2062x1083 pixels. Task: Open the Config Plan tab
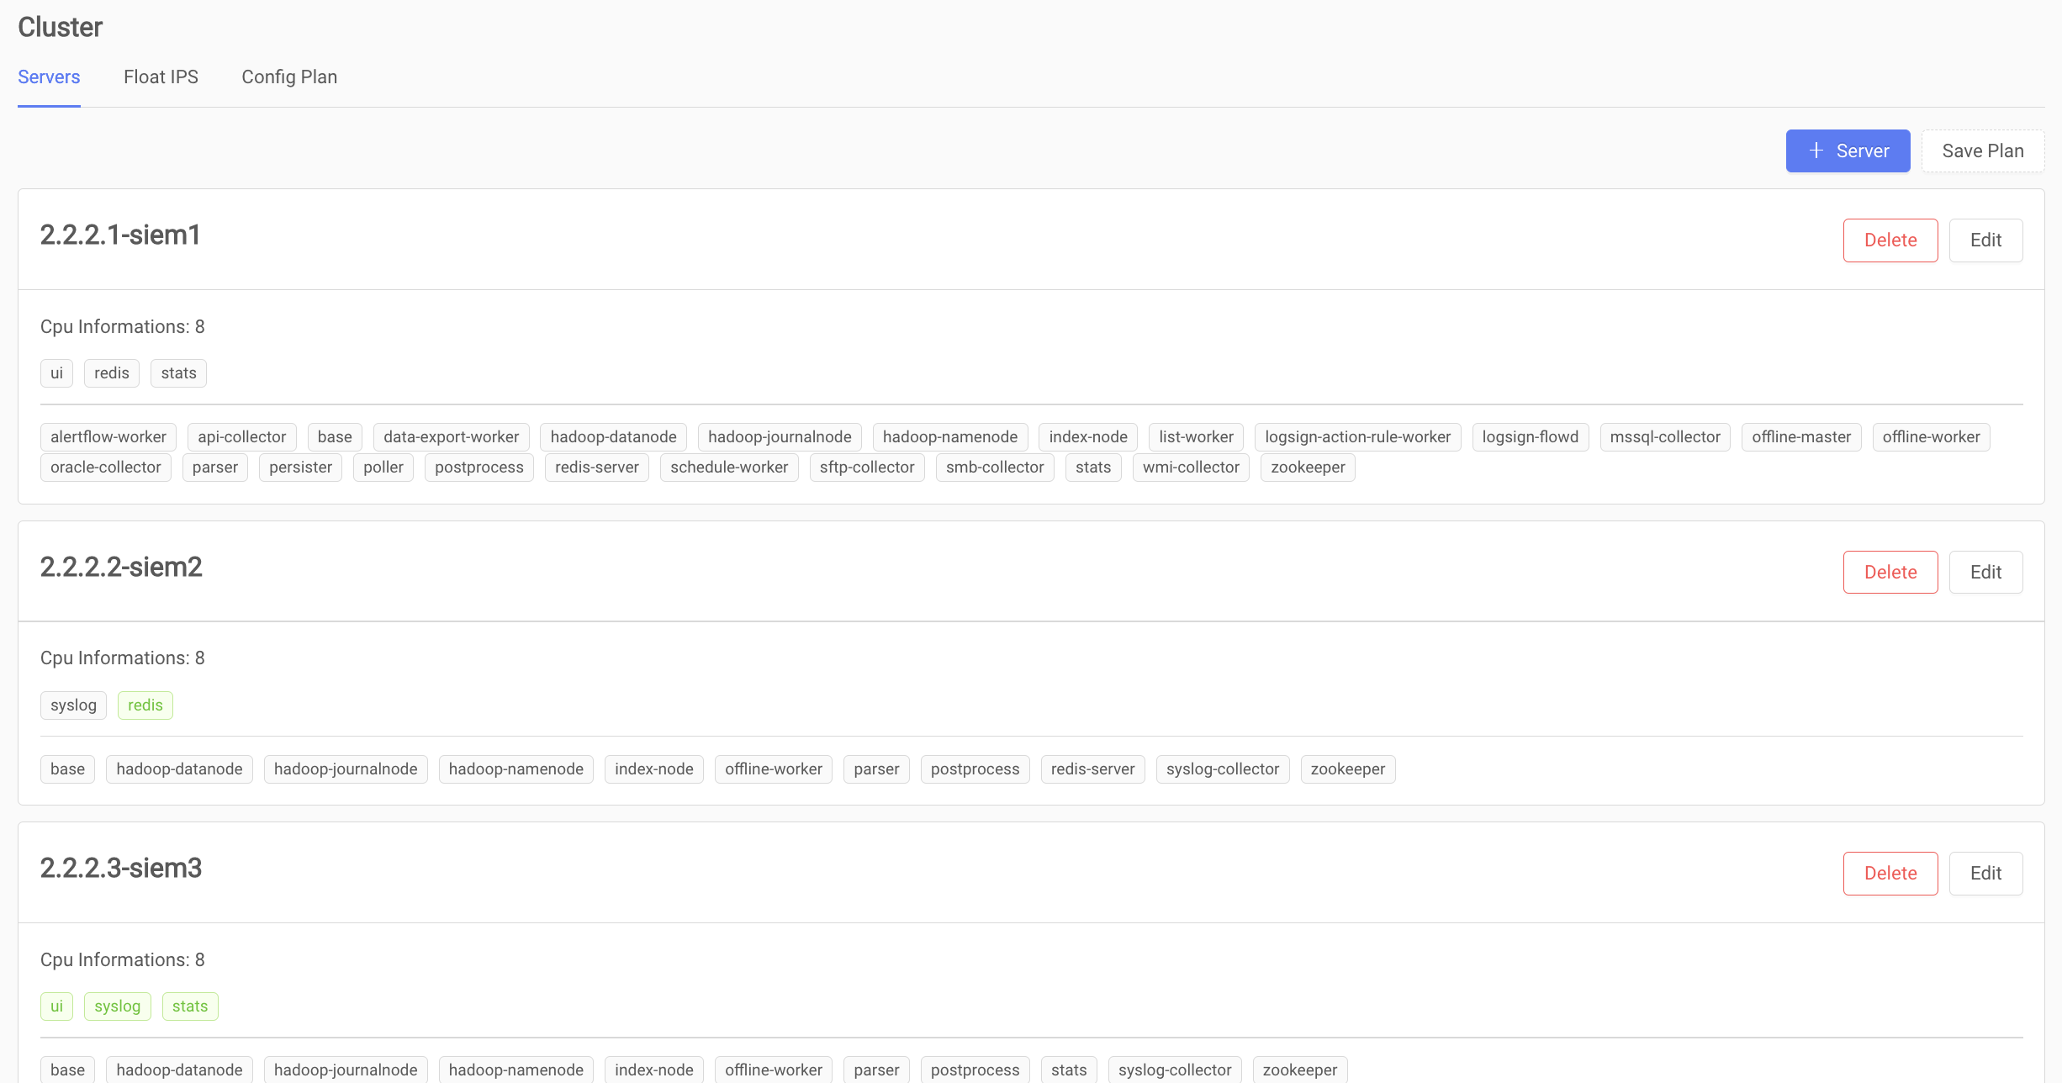pos(289,77)
